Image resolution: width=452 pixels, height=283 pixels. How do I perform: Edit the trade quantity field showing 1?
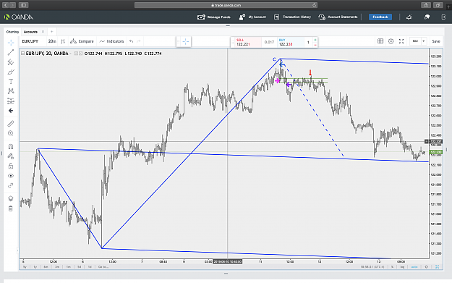click(308, 43)
